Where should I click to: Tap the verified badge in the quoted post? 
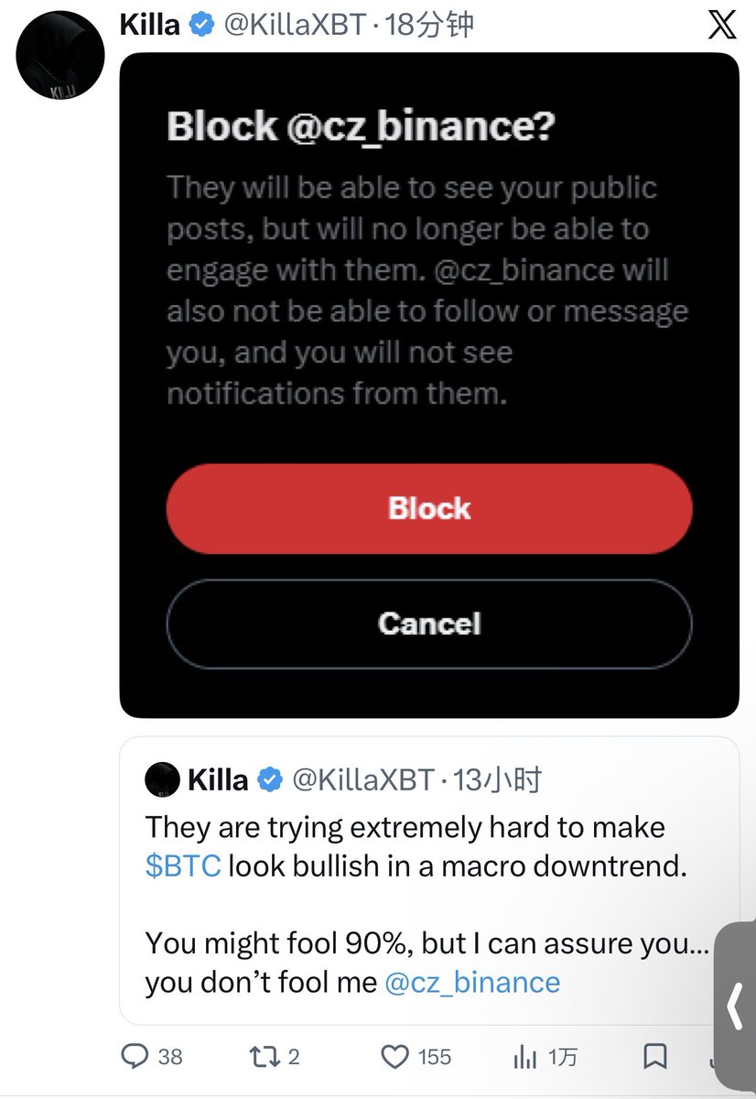(x=269, y=780)
